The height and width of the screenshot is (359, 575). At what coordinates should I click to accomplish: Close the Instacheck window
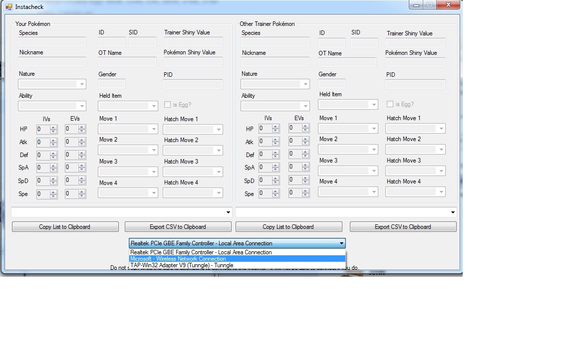(448, 5)
